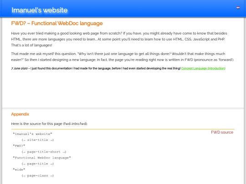The image size is (246, 184).
Task: Click the Dutch flag language icon
Action: [238, 8]
